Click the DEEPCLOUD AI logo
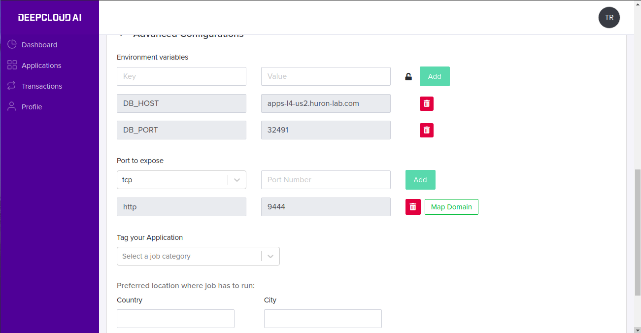This screenshot has width=641, height=333. (x=50, y=18)
